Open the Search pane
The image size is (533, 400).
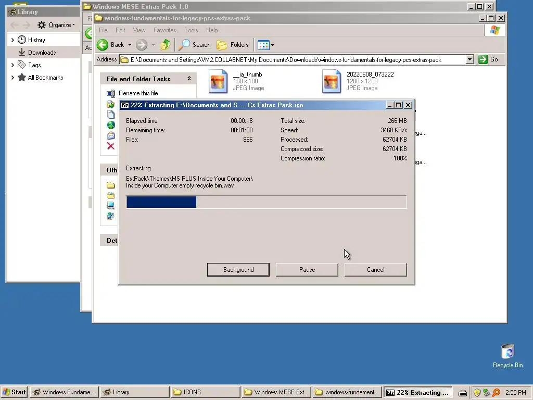click(x=195, y=45)
